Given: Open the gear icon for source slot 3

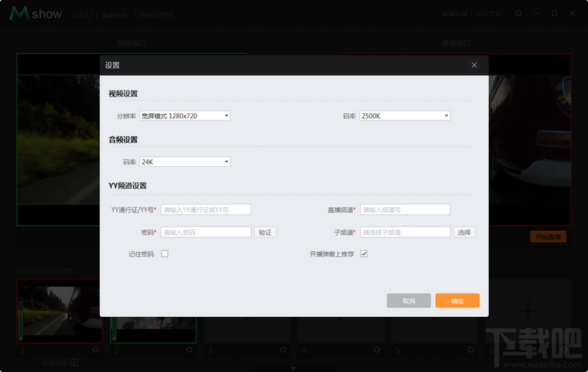Looking at the screenshot, I should click(x=283, y=350).
